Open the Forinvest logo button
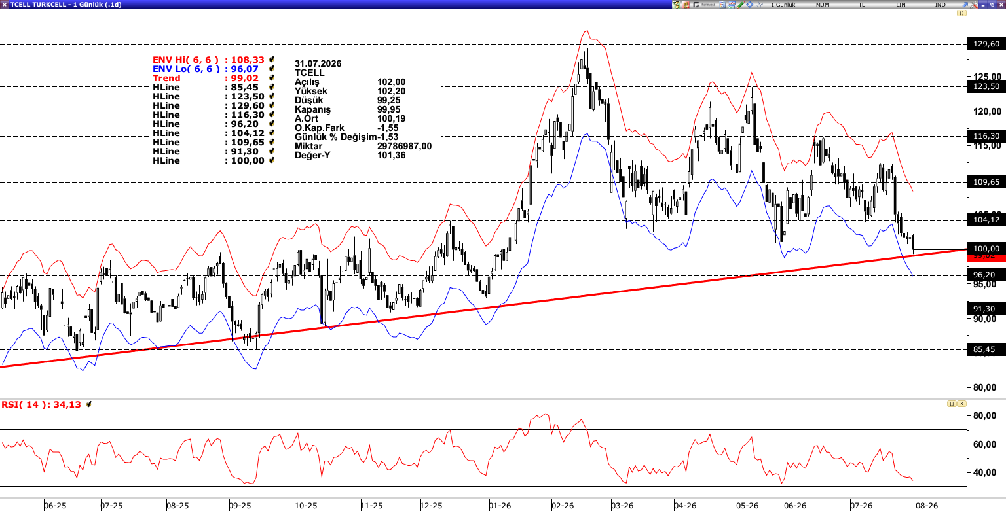The image size is (1006, 511). pyautogui.click(x=704, y=5)
